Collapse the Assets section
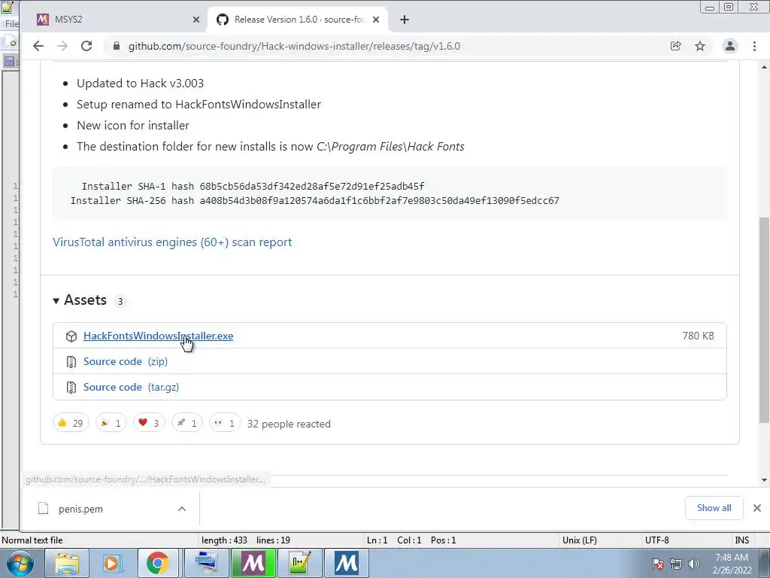The image size is (770, 578). pos(56,300)
